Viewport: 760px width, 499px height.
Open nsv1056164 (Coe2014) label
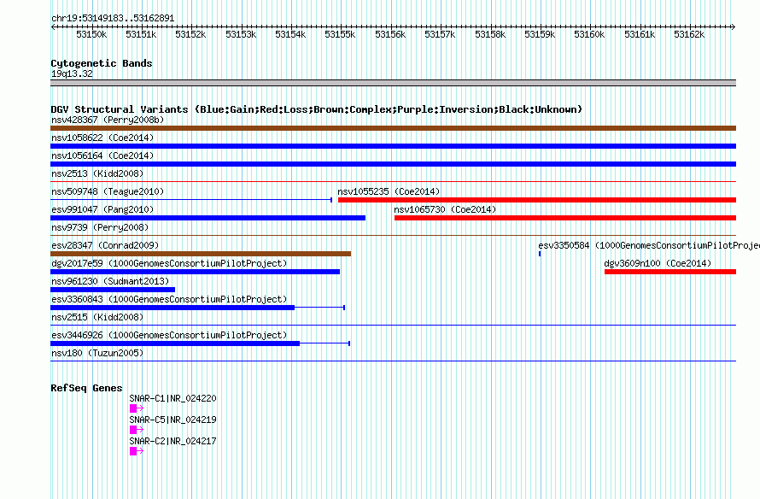[102, 156]
